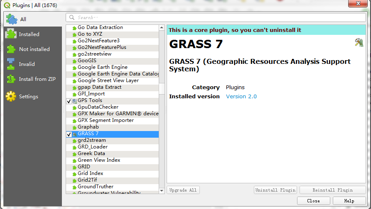Click the GRID plugin icon

pos(74,168)
